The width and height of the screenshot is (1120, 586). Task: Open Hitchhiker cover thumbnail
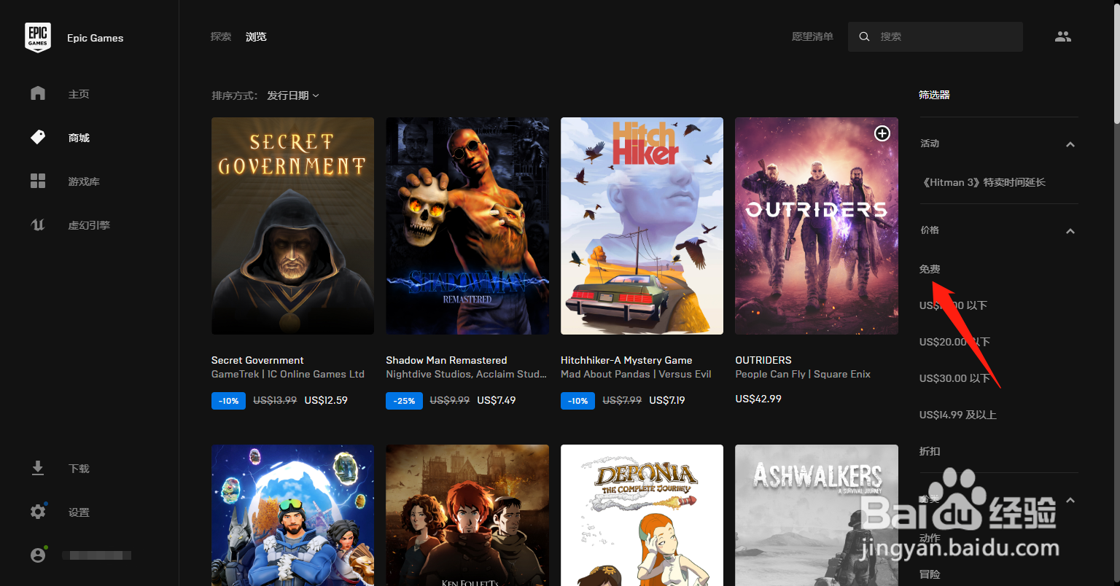point(642,226)
